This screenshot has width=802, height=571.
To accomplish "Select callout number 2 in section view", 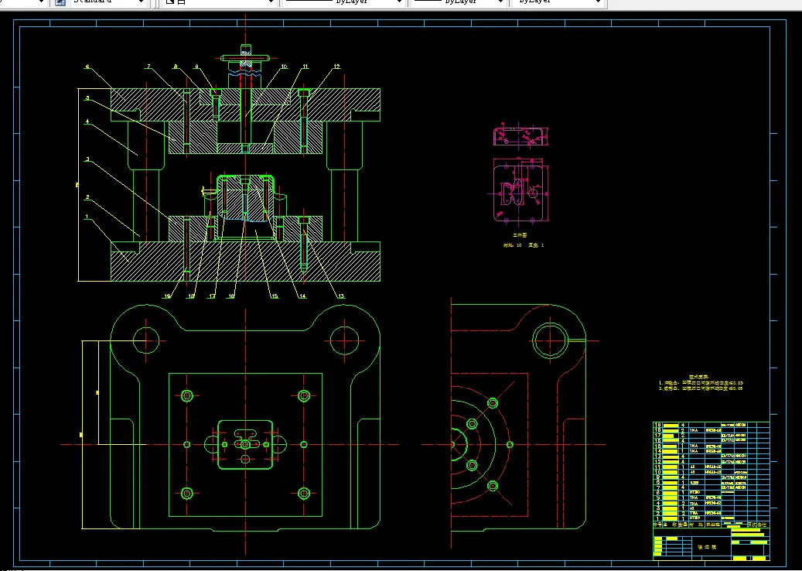I will pyautogui.click(x=87, y=197).
